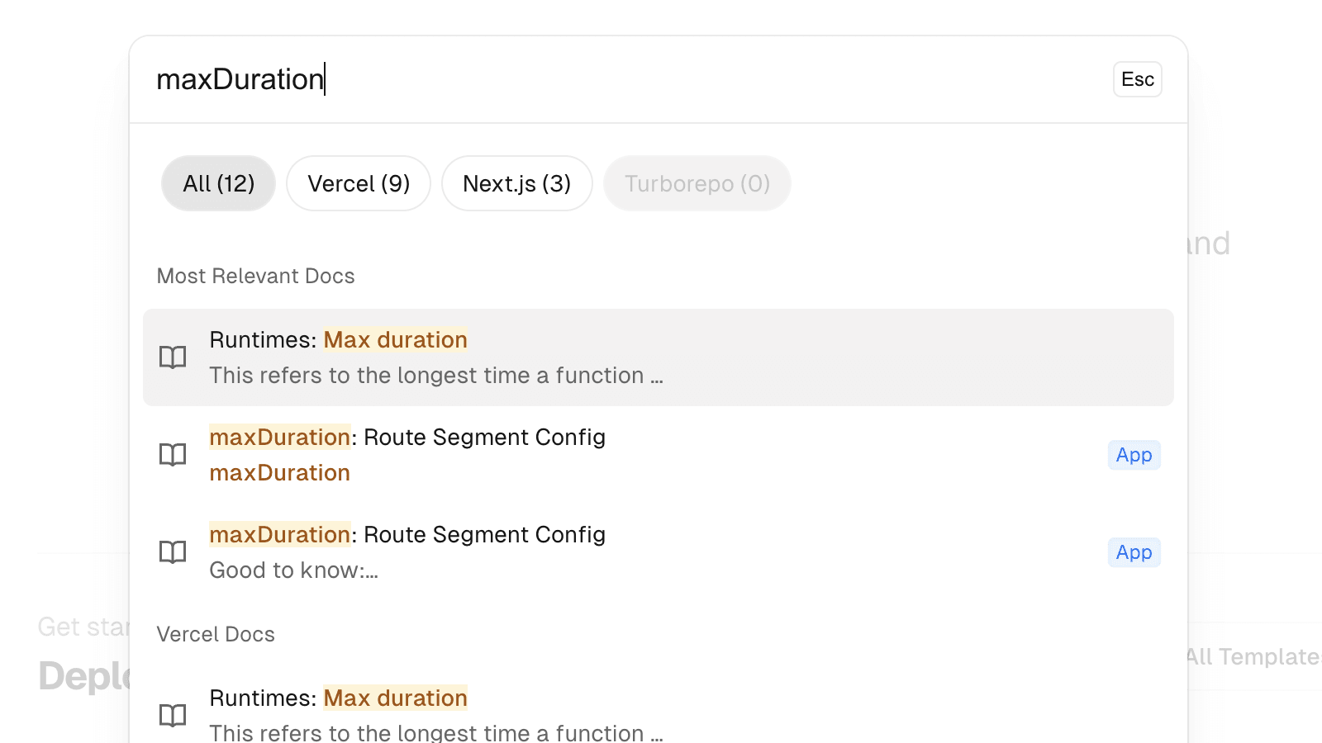Click book icon beside 'Good to know' result
The height and width of the screenshot is (743, 1322).
173,552
